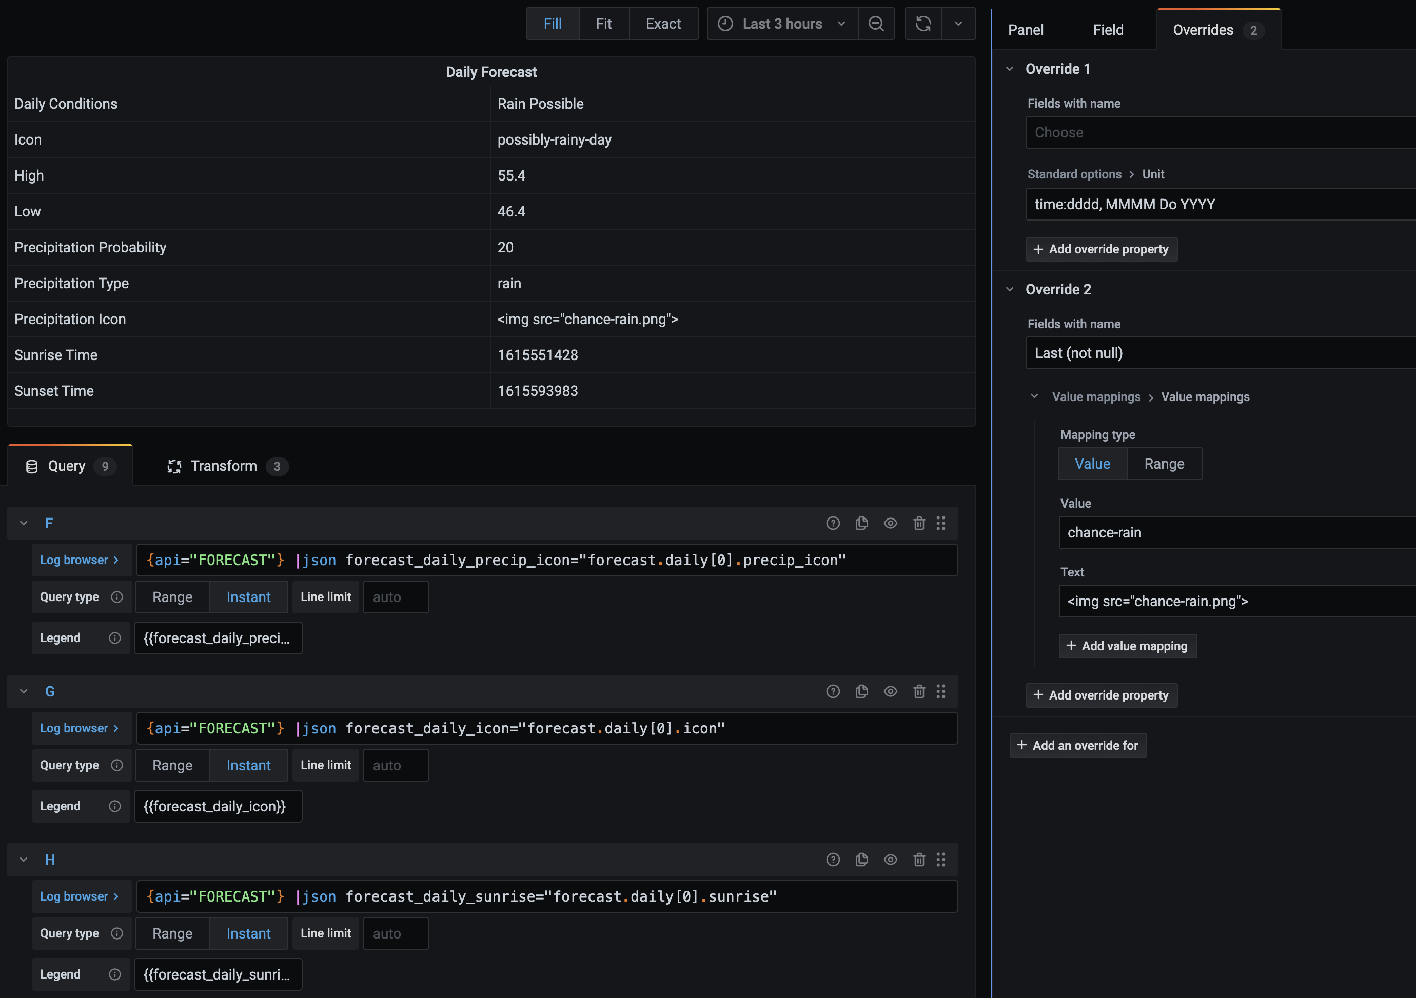The image size is (1416, 998).
Task: Delete query H with the trash icon
Action: (x=919, y=860)
